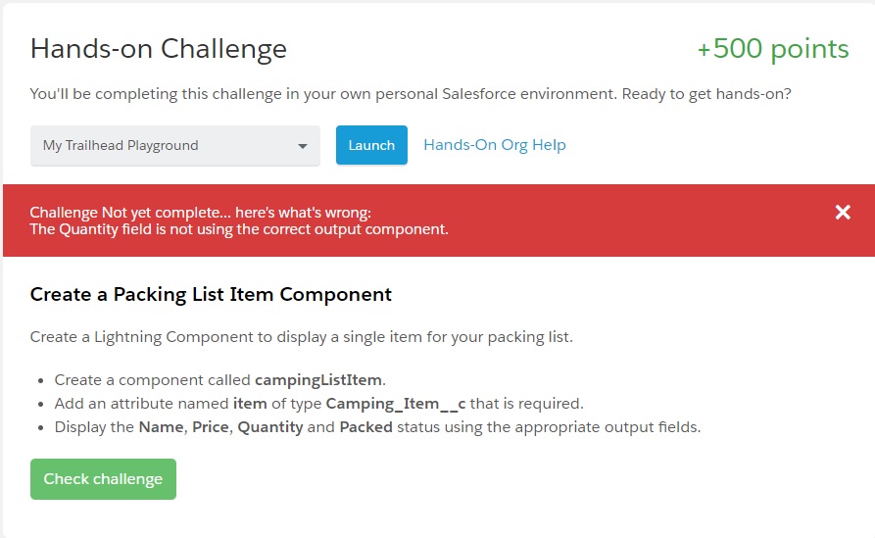Click the Quantity field error message line
Viewport: 875px width, 538px height.
239,229
